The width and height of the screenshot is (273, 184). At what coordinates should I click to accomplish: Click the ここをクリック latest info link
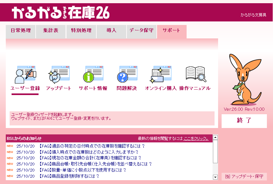(196, 139)
